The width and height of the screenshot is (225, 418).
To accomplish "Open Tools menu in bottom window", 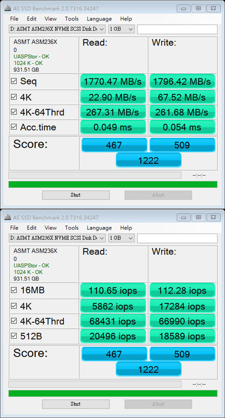I will click(72, 228).
